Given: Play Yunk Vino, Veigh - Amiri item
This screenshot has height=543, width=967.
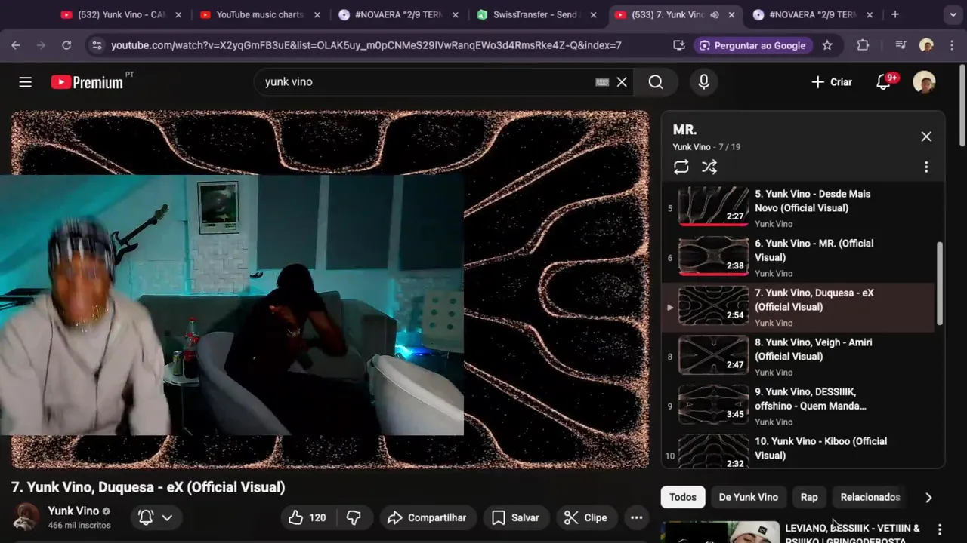Looking at the screenshot, I should tap(798, 356).
